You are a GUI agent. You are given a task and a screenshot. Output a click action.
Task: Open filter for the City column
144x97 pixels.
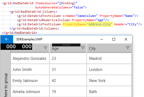coord(127,48)
